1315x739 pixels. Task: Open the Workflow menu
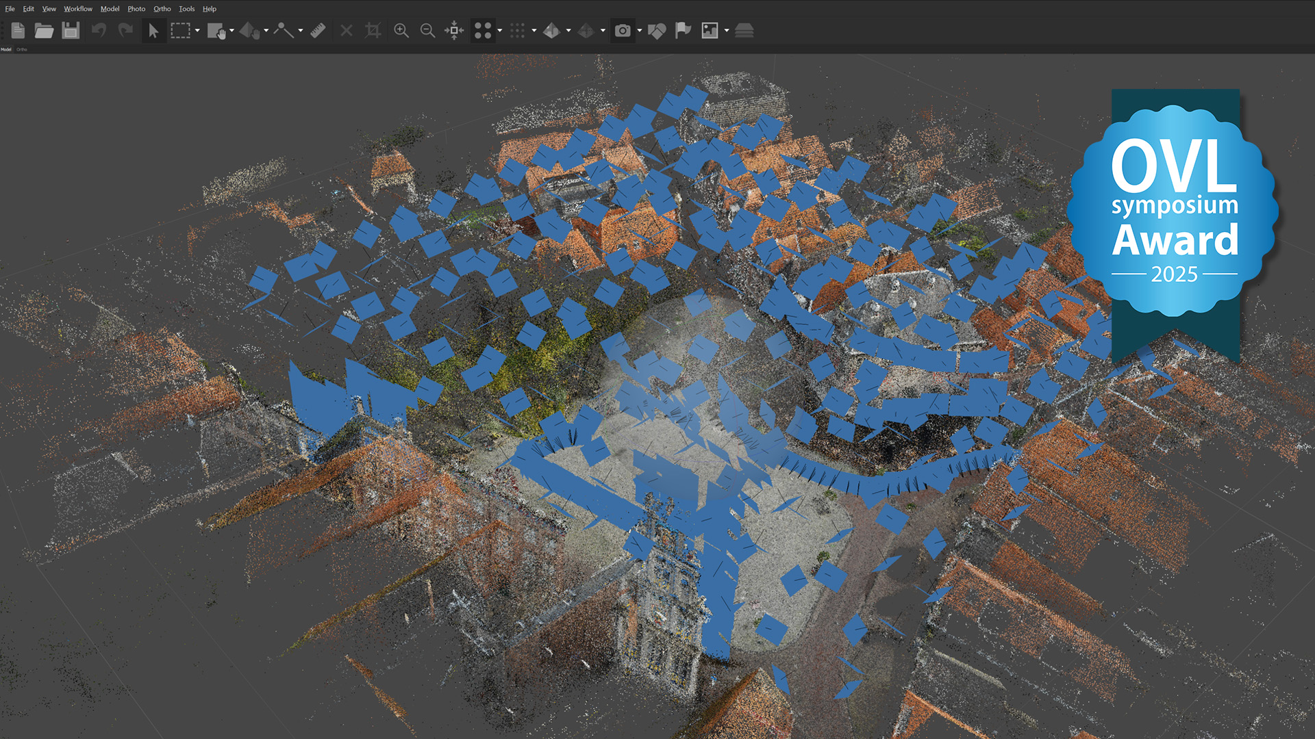click(78, 9)
